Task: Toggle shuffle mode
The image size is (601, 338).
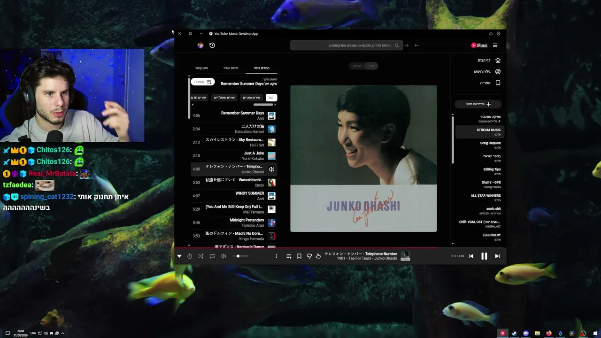Action: pos(201,256)
